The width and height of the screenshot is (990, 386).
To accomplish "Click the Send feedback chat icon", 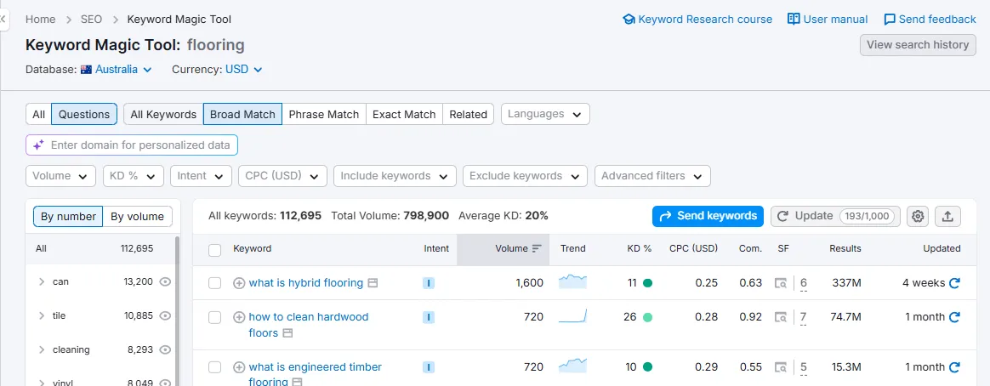I will click(890, 20).
